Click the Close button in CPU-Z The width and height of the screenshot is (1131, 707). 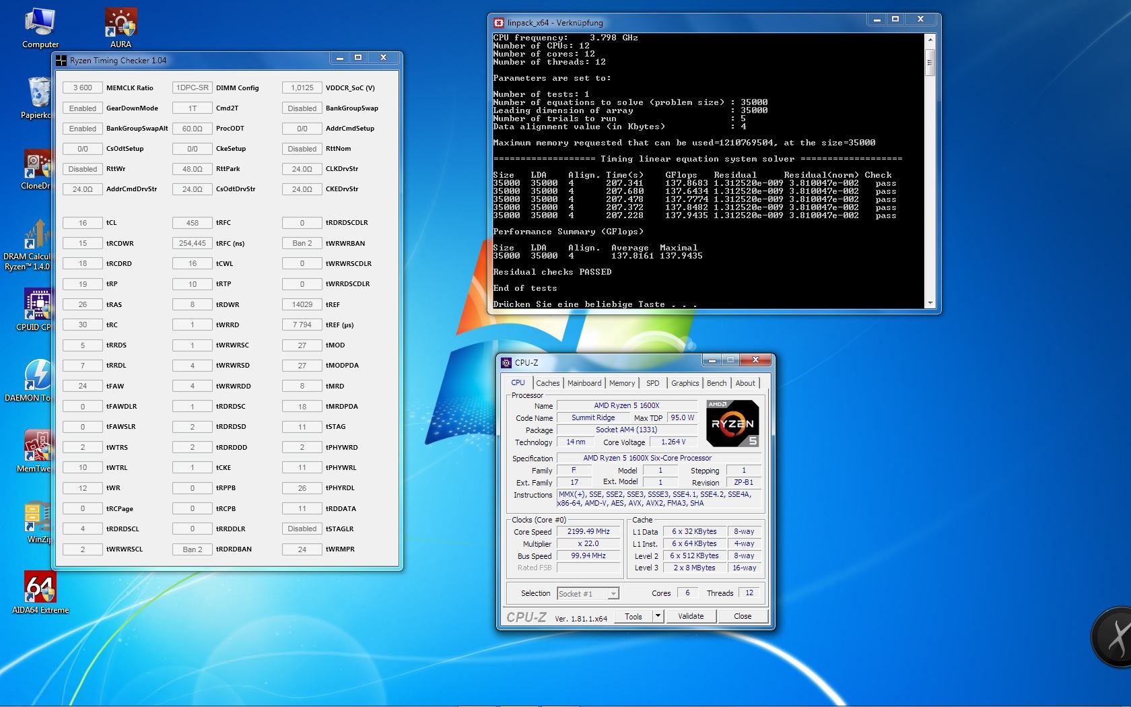tap(743, 616)
